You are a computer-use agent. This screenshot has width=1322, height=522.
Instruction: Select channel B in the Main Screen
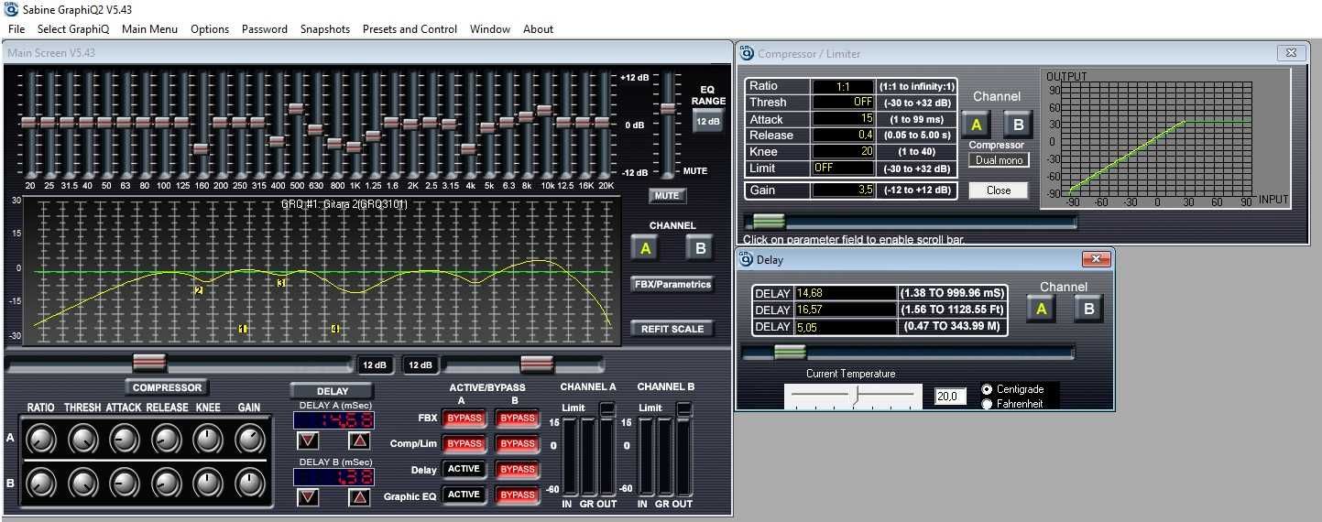700,247
